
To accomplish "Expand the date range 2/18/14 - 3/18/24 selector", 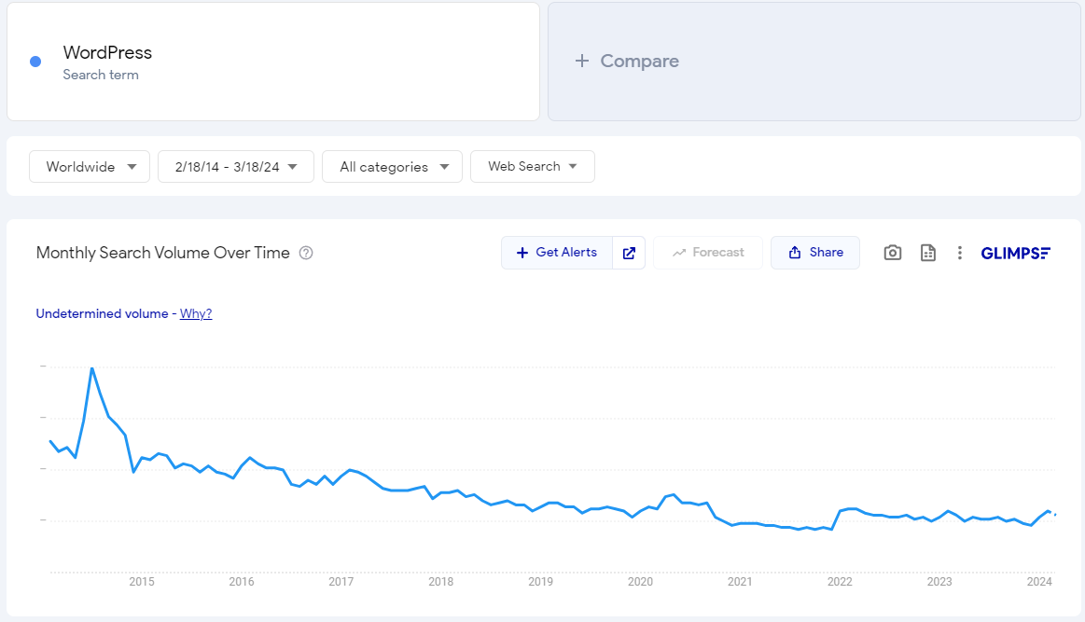I will pos(235,166).
